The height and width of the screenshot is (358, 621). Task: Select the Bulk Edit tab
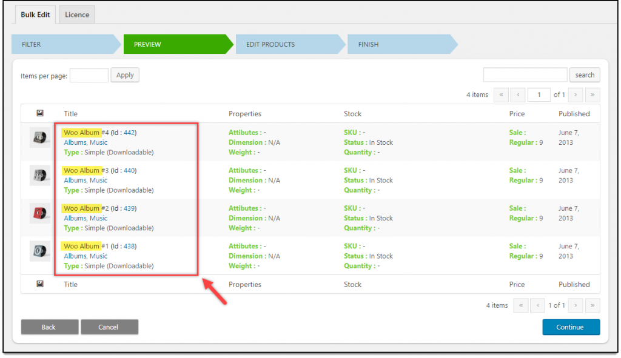(35, 14)
